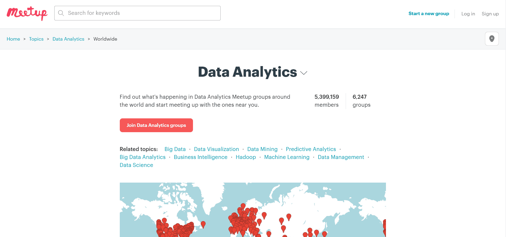Click the search magnifier icon
This screenshot has width=506, height=237.
pos(61,13)
